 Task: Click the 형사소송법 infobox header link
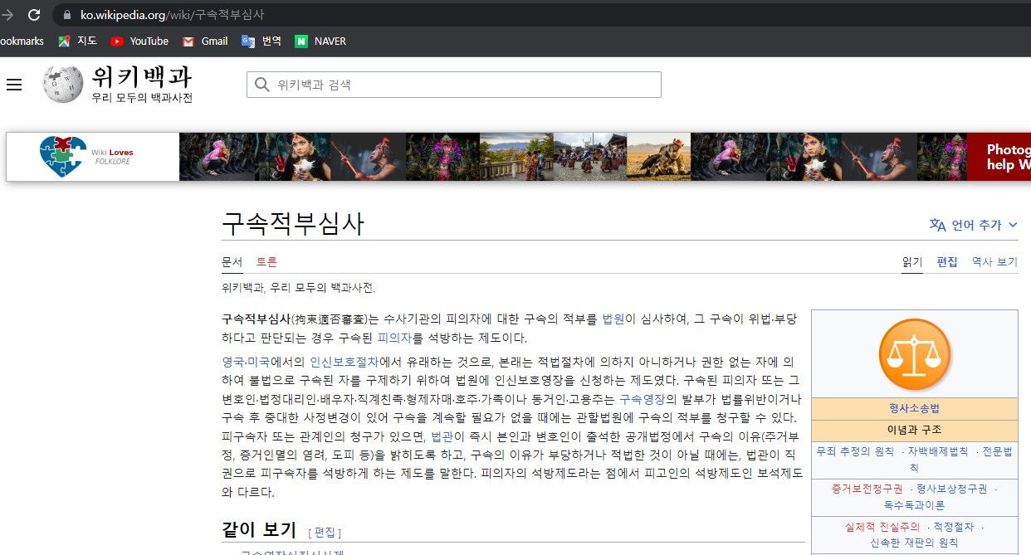click(913, 407)
